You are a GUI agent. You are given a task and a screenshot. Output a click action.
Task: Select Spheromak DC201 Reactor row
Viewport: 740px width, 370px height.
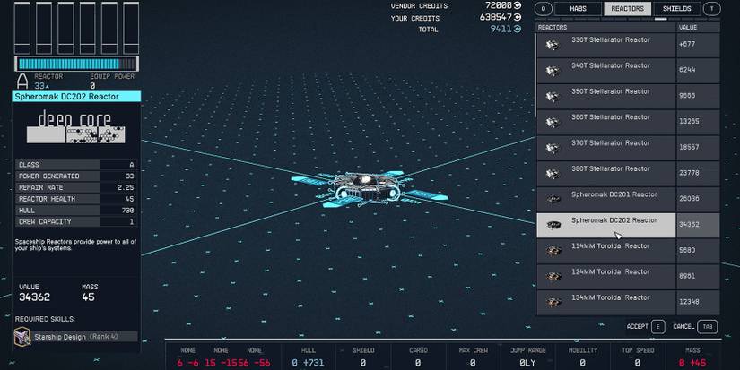pyautogui.click(x=628, y=200)
